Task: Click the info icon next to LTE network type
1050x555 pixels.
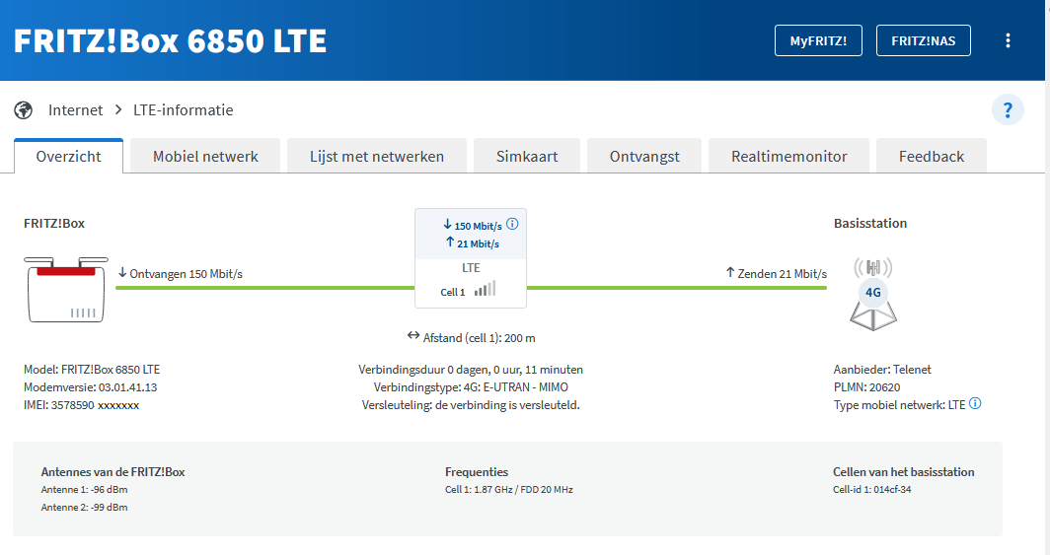Action: (976, 404)
